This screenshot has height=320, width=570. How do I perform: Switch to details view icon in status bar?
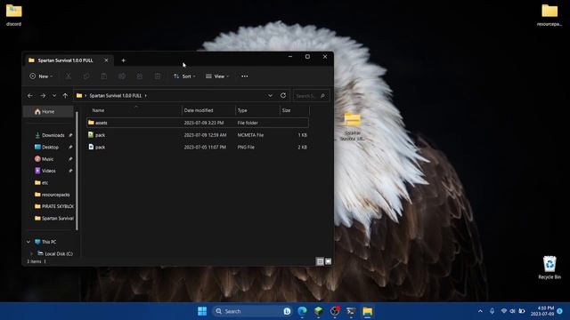click(x=320, y=261)
